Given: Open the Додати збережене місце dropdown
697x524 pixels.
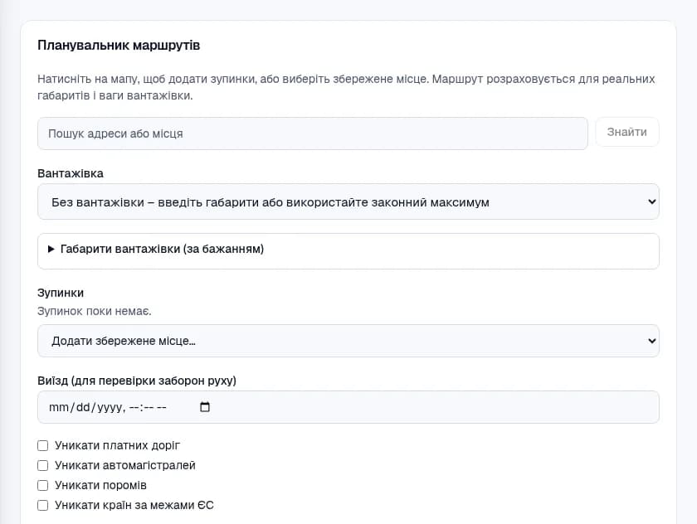Looking at the screenshot, I should click(348, 341).
